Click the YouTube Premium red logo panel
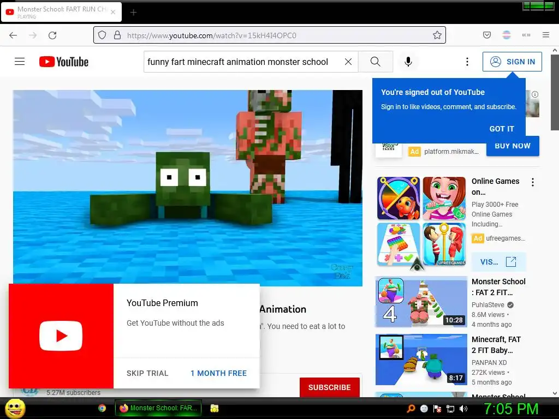Viewport: 559px width, 419px height. tap(61, 336)
